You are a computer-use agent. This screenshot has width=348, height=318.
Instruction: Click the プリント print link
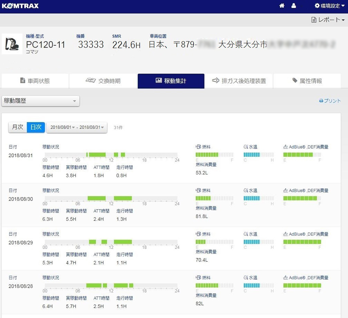pos(330,101)
